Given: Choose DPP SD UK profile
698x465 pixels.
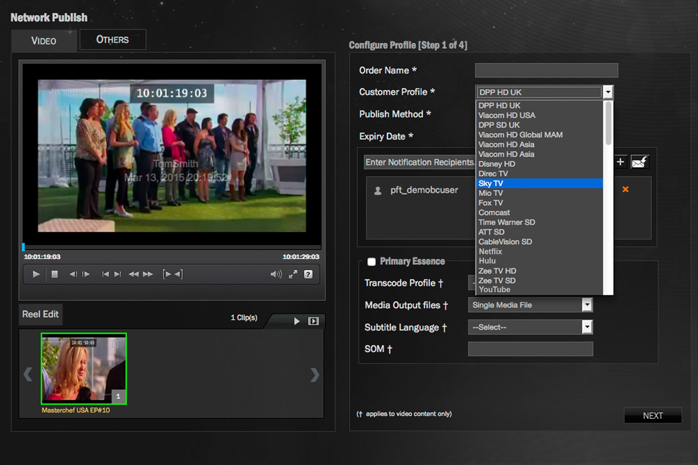Looking at the screenshot, I should pyautogui.click(x=539, y=125).
